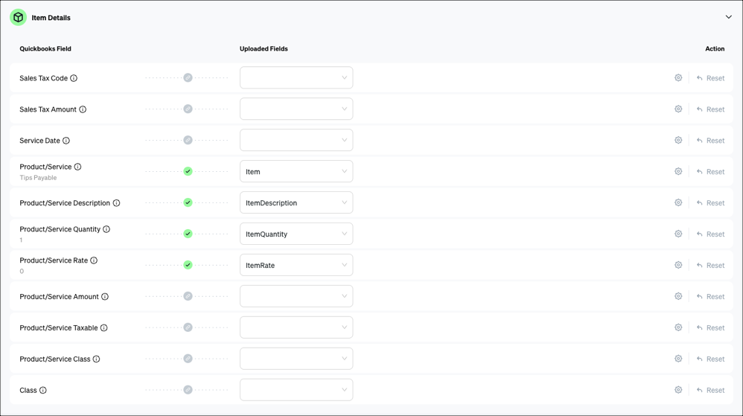Open Product/Service Taxable uploaded field dropdown
Viewport: 743px width, 416px height.
click(x=296, y=327)
